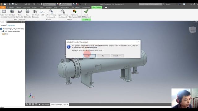Open the Annotate ribbon tab
The width and height of the screenshot is (198, 111).
click(x=27, y=7)
